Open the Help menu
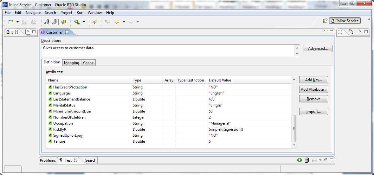Image resolution: width=374 pixels, height=175 pixels. (110, 13)
